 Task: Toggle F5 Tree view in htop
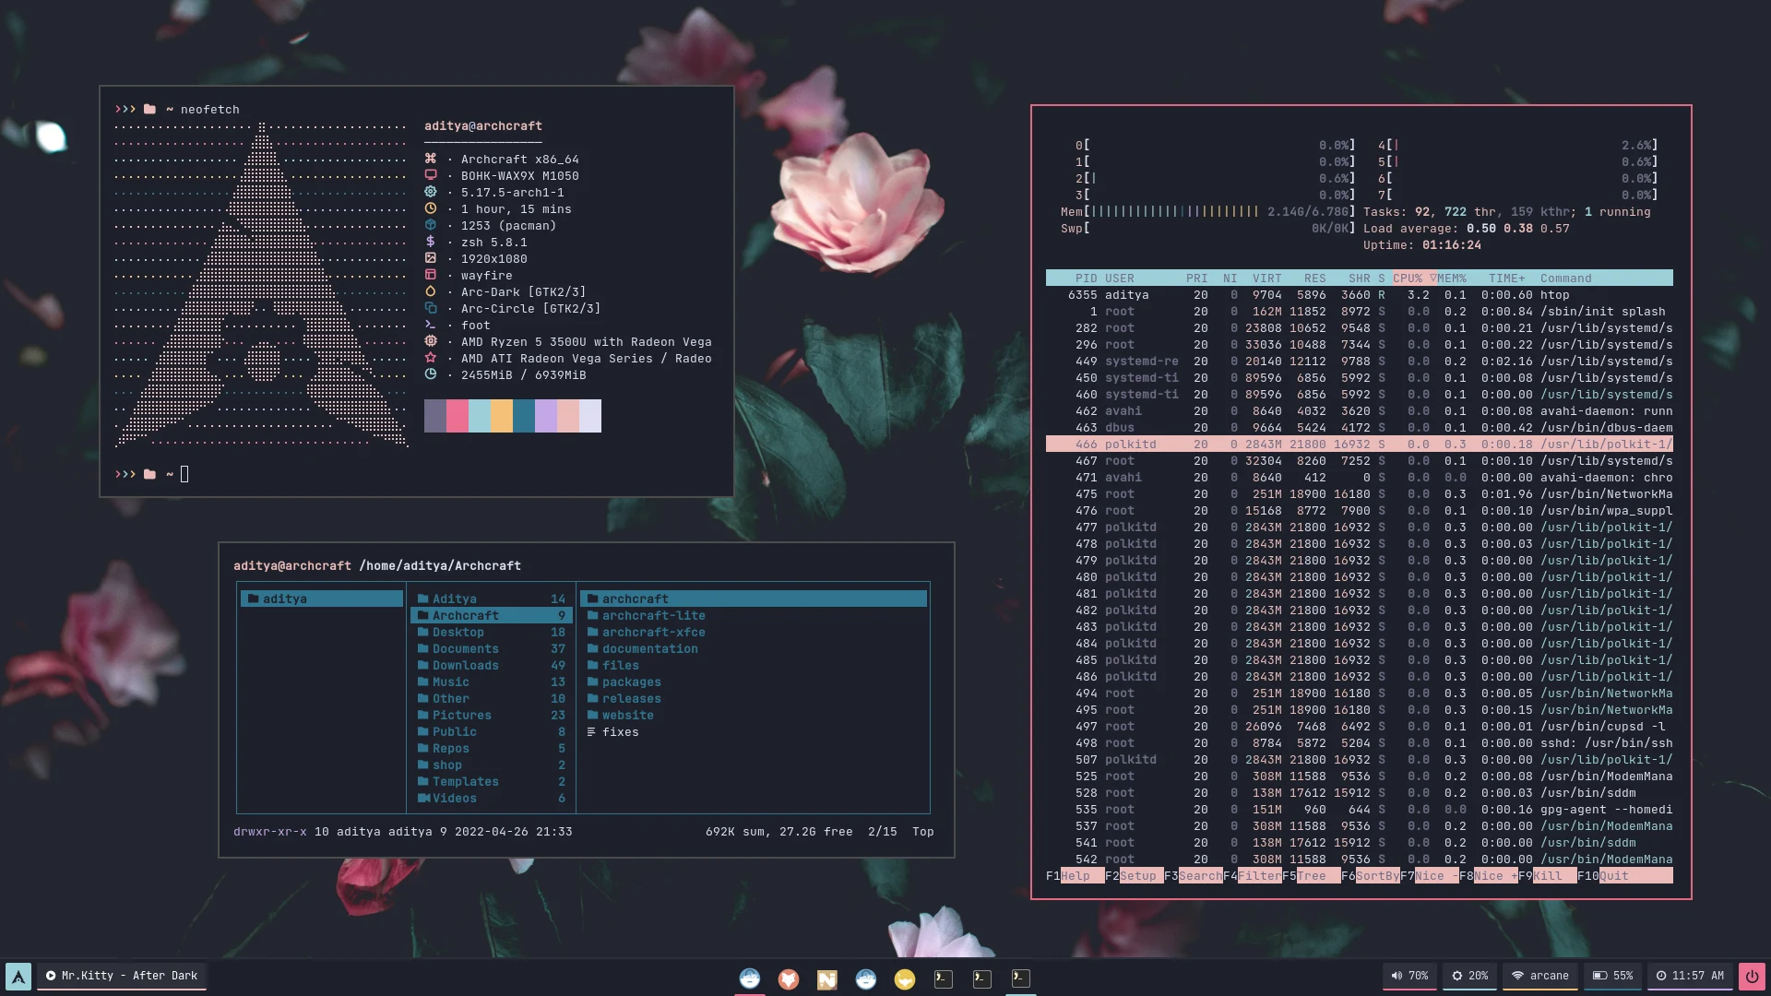pos(1311,876)
